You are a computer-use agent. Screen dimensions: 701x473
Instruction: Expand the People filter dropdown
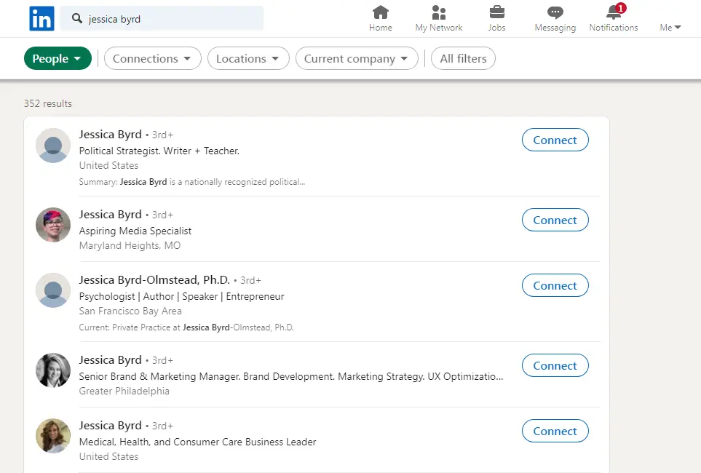pos(58,58)
